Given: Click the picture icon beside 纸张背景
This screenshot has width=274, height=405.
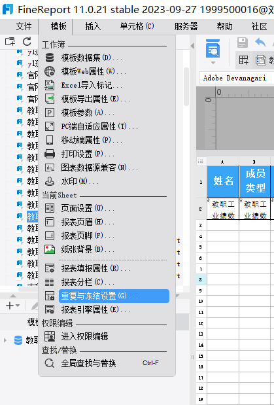Looking at the screenshot, I should (50, 249).
